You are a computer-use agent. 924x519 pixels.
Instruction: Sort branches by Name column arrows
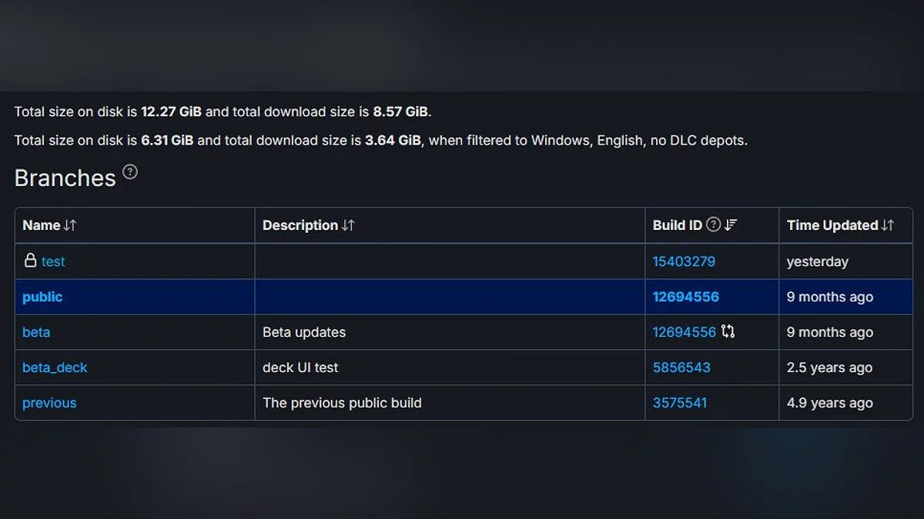point(70,225)
